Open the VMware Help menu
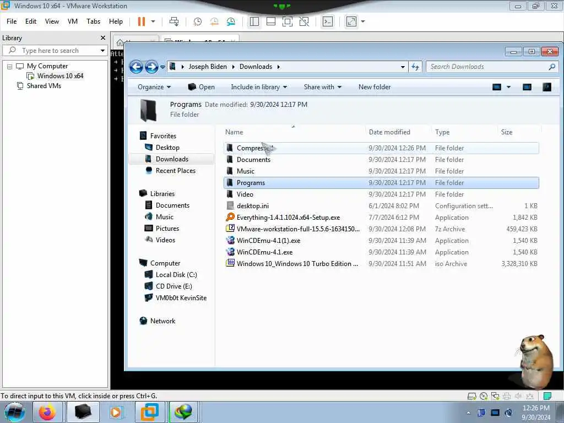The width and height of the screenshot is (564, 423). click(x=116, y=21)
